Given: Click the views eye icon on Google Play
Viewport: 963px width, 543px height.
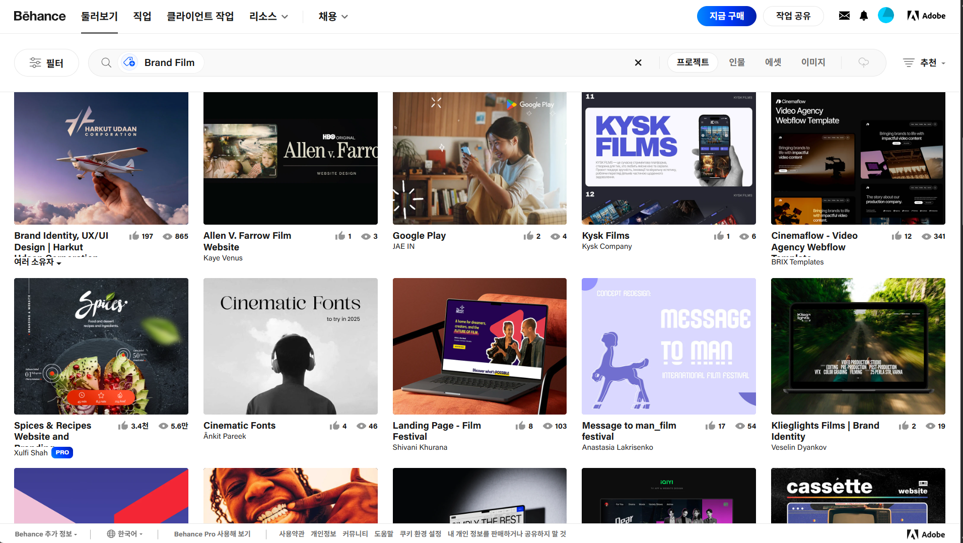Looking at the screenshot, I should [555, 236].
